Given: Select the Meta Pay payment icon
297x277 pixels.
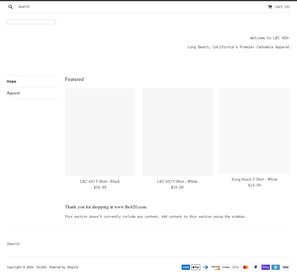Looking at the screenshot, I should 226,267.
